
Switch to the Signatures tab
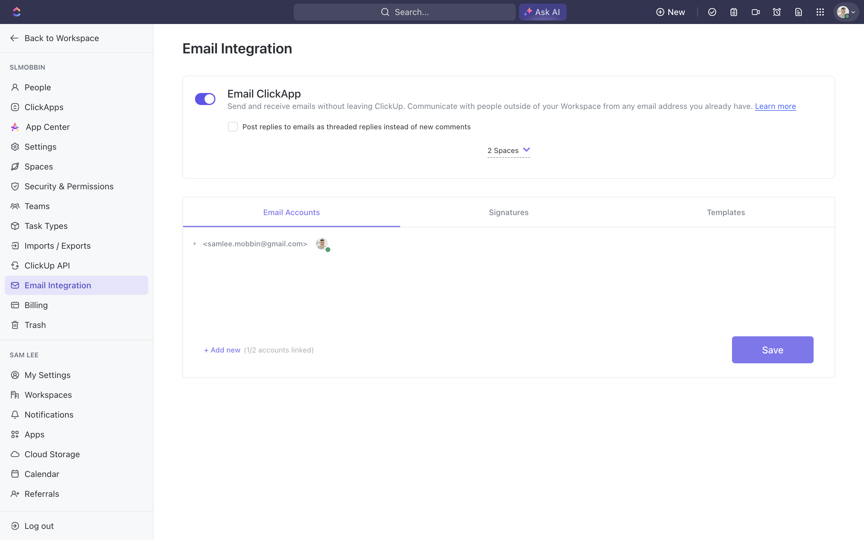[508, 212]
